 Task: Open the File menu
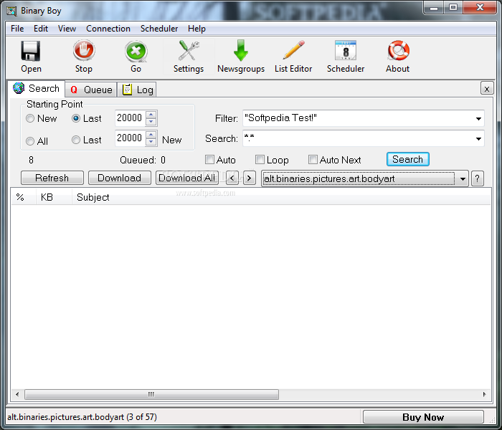[17, 29]
